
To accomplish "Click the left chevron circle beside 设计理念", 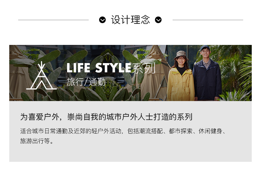I will click(x=102, y=20).
